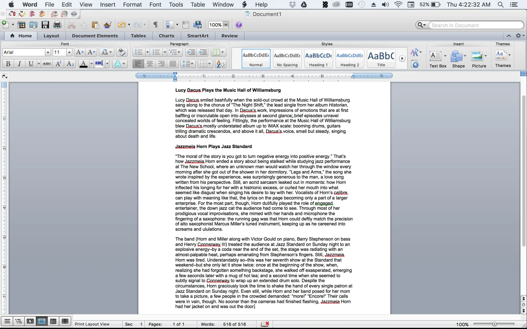This screenshot has height=329, width=527.
Task: Open the Format menu
Action: [x=132, y=5]
